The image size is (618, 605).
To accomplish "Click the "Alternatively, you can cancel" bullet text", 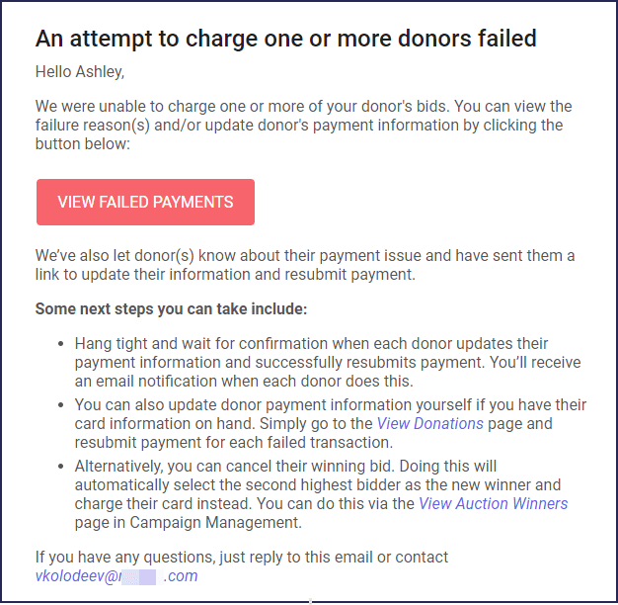I will click(284, 466).
